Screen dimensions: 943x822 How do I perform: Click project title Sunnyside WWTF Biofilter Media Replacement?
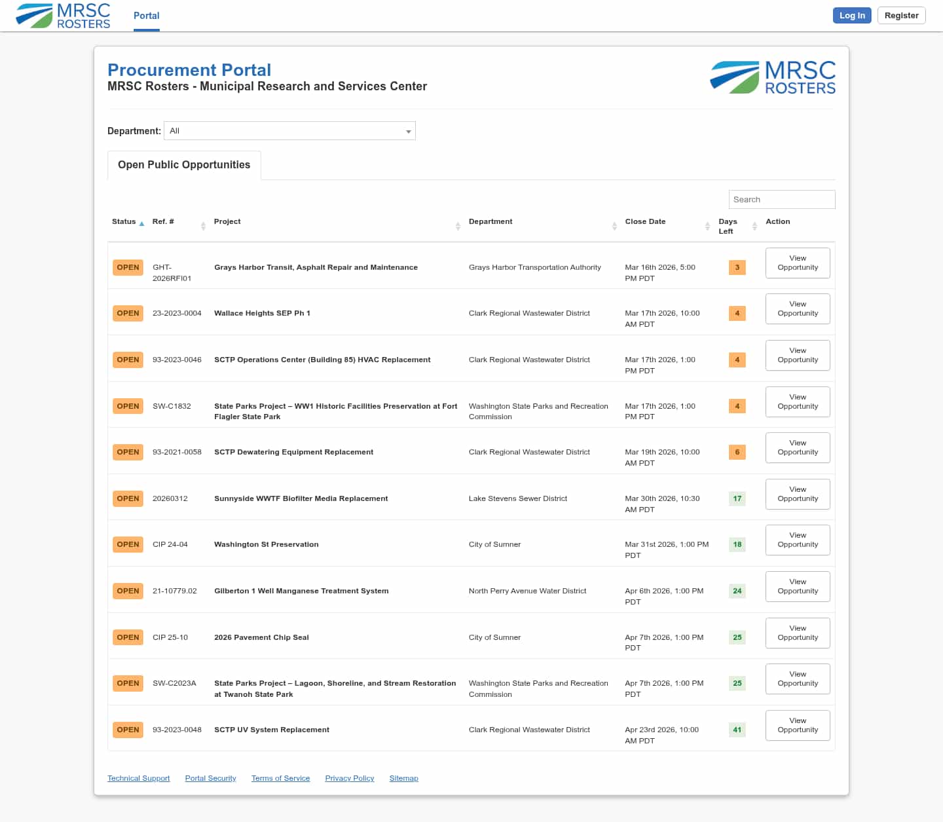tap(301, 498)
